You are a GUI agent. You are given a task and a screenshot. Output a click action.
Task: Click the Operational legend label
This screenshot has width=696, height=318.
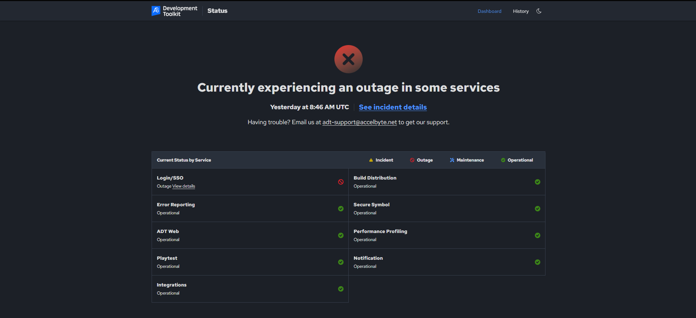(x=520, y=160)
